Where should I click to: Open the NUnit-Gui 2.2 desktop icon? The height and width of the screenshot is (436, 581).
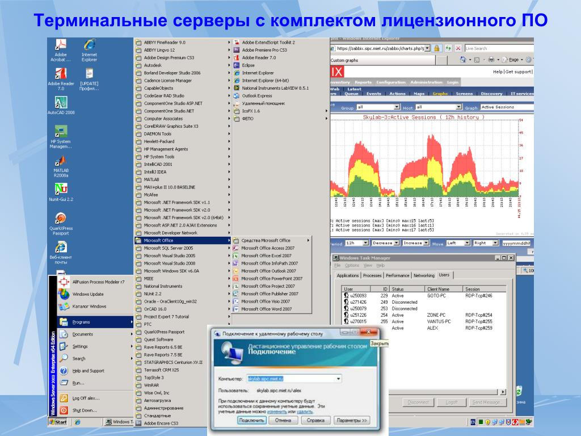click(x=61, y=192)
